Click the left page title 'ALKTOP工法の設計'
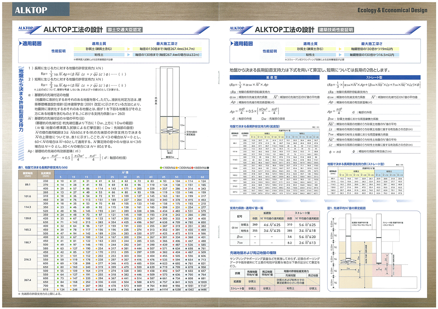The image size is (438, 309). coord(73,30)
